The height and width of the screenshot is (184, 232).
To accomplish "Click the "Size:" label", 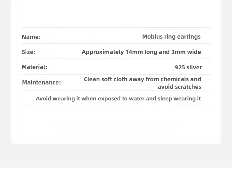I will coord(28,52).
